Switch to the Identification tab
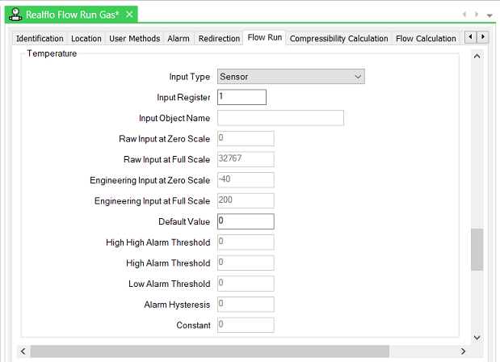Image resolution: width=500 pixels, height=362 pixels. pyautogui.click(x=40, y=38)
